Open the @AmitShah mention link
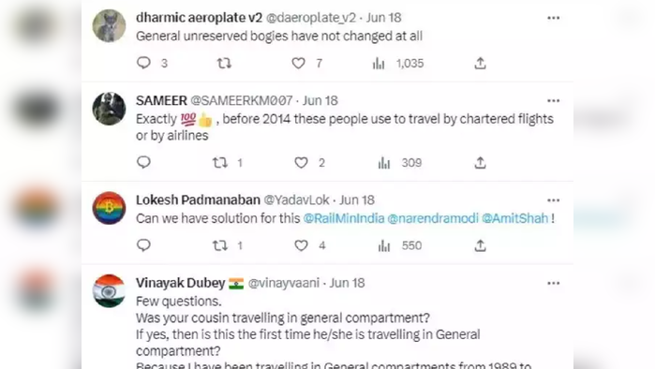The width and height of the screenshot is (655, 369). 514,218
